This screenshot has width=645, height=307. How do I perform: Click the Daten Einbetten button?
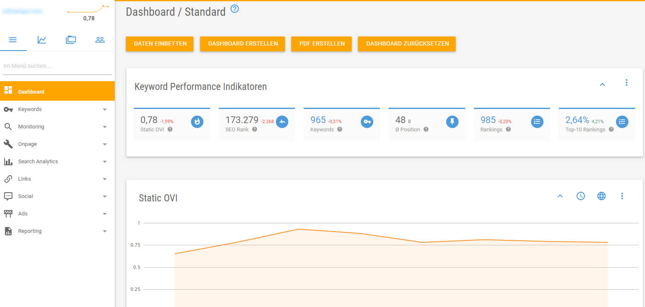pos(160,44)
